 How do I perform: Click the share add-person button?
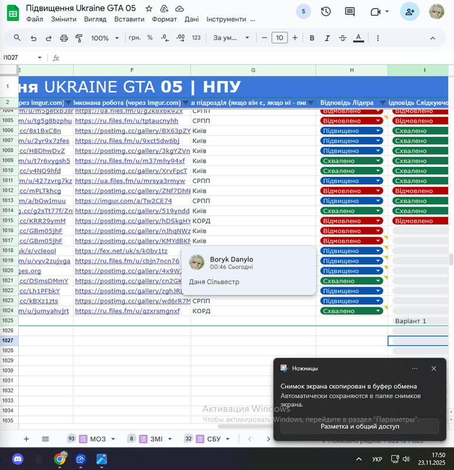click(x=409, y=12)
